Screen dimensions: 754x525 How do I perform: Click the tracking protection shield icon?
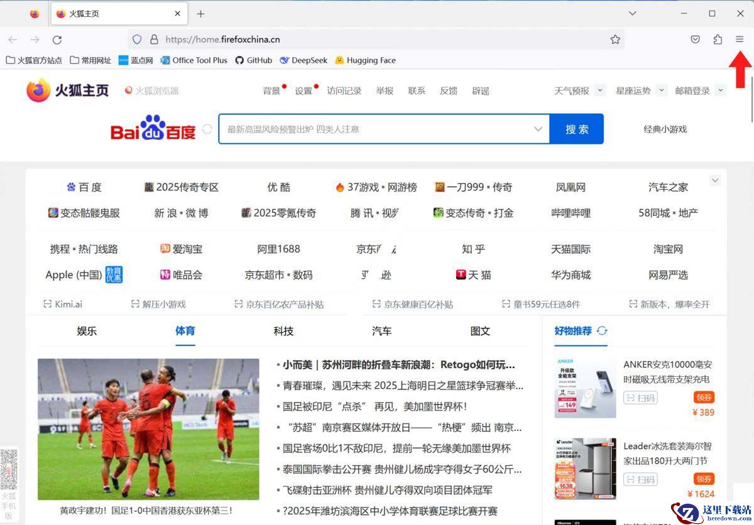pos(137,40)
